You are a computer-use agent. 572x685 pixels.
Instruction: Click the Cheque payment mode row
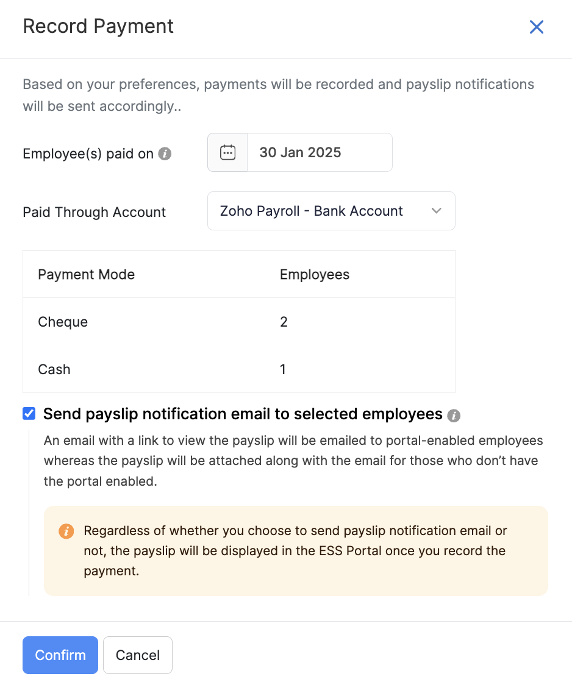pos(63,322)
